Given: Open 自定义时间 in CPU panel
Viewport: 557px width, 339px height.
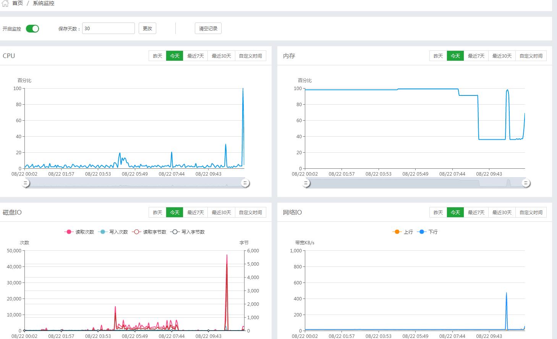Looking at the screenshot, I should 251,56.
